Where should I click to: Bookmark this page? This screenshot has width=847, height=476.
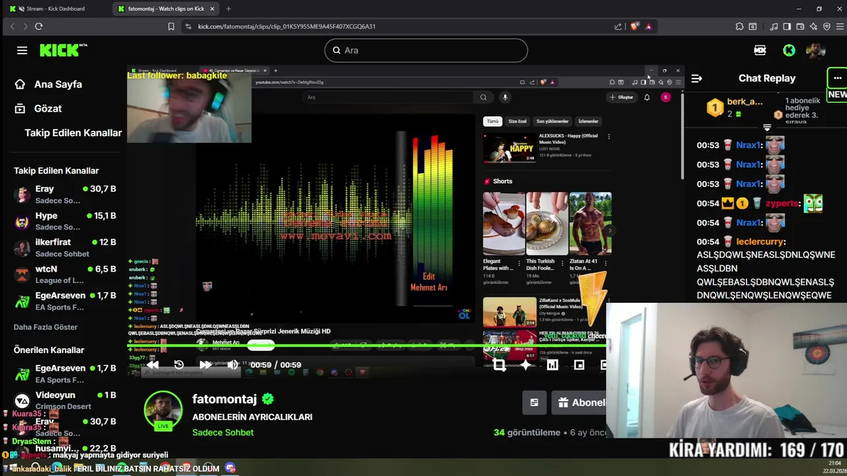click(x=171, y=26)
